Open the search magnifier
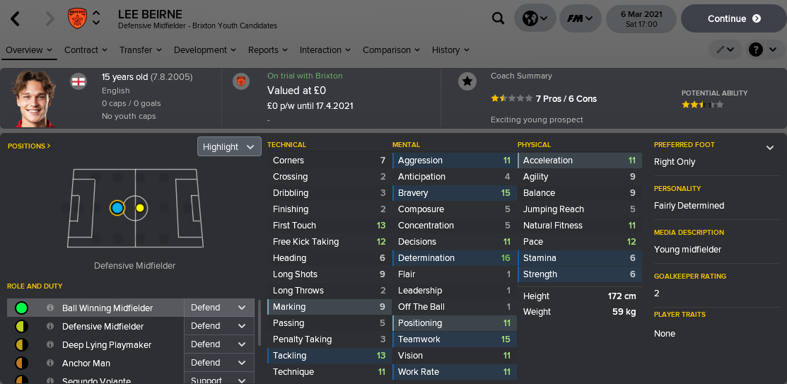 499,19
